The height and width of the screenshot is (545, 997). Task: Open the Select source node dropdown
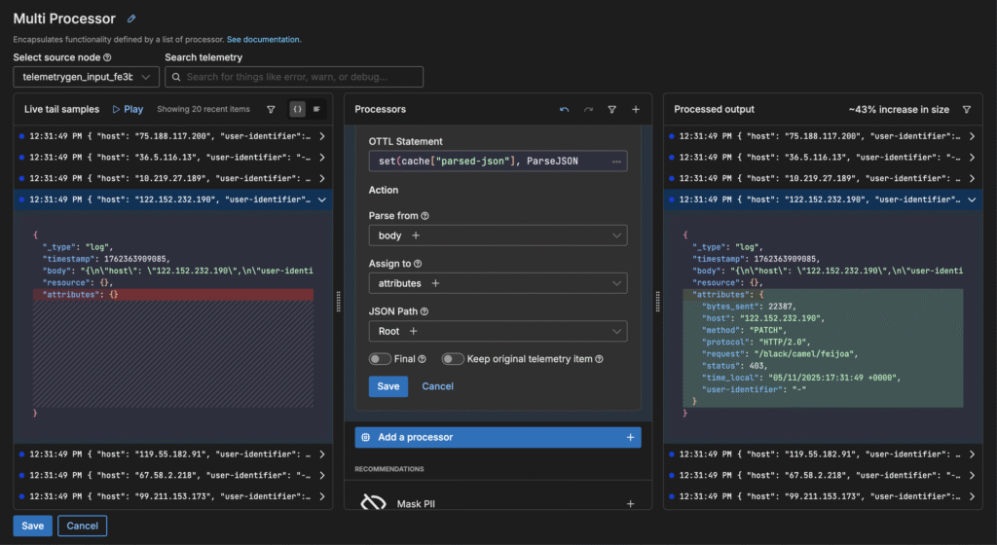coord(86,77)
